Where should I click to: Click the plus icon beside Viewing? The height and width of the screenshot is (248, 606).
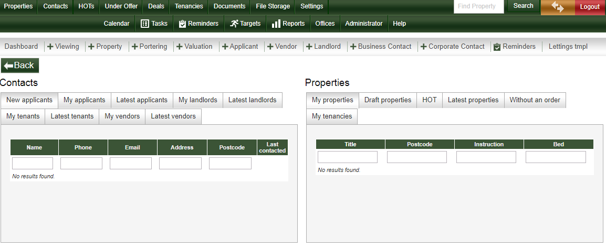pos(50,47)
